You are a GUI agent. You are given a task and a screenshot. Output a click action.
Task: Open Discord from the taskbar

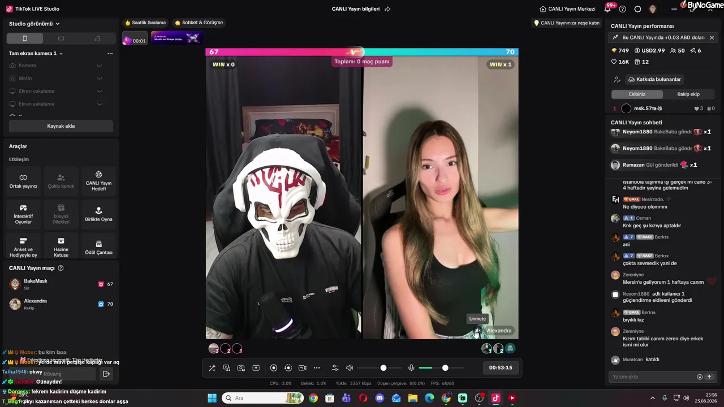point(380,398)
